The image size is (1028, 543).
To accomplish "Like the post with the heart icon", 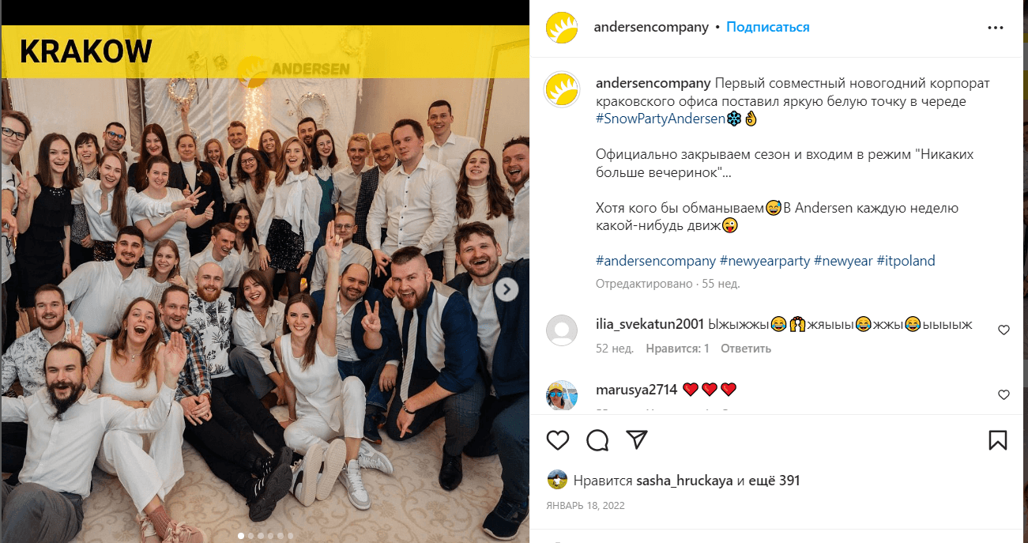I will click(x=558, y=440).
